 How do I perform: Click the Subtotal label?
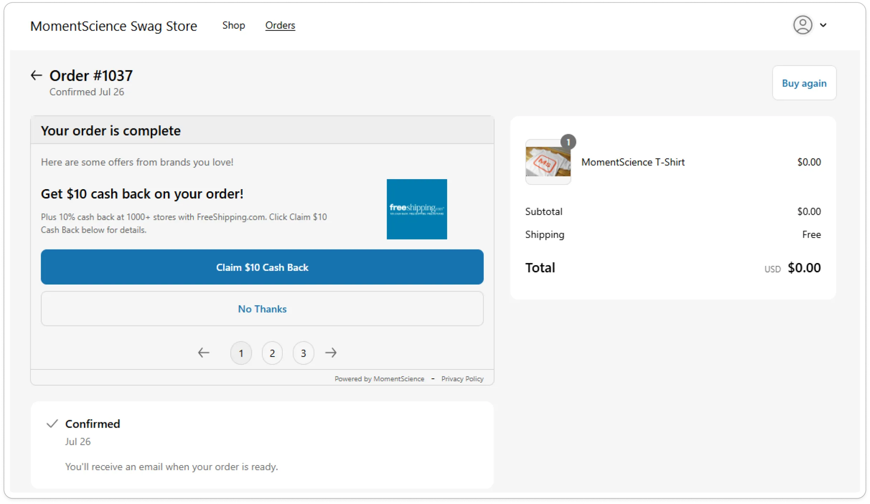(543, 212)
